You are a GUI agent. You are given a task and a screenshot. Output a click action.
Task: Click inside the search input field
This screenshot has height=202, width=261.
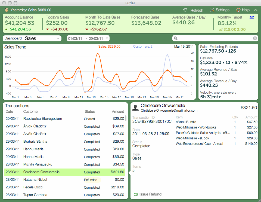point(215,38)
